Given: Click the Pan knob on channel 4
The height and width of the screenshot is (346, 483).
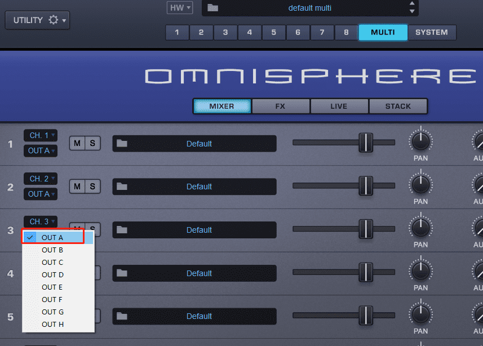Looking at the screenshot, I should [421, 270].
